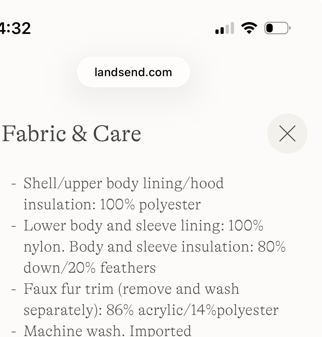
Task: Tap the Wi-Fi status icon
Action: (x=249, y=28)
